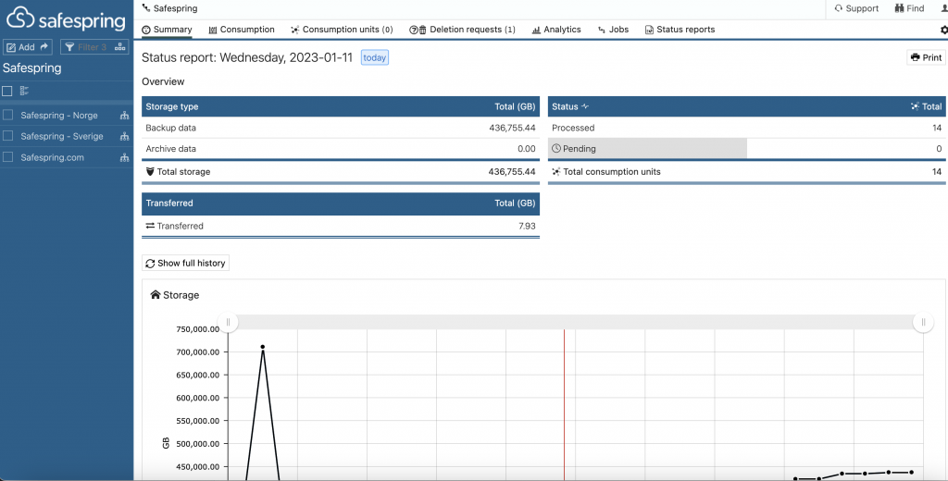Viewport: 948px width, 481px height.
Task: Grab the left handle of chart range slider
Action: coord(228,322)
